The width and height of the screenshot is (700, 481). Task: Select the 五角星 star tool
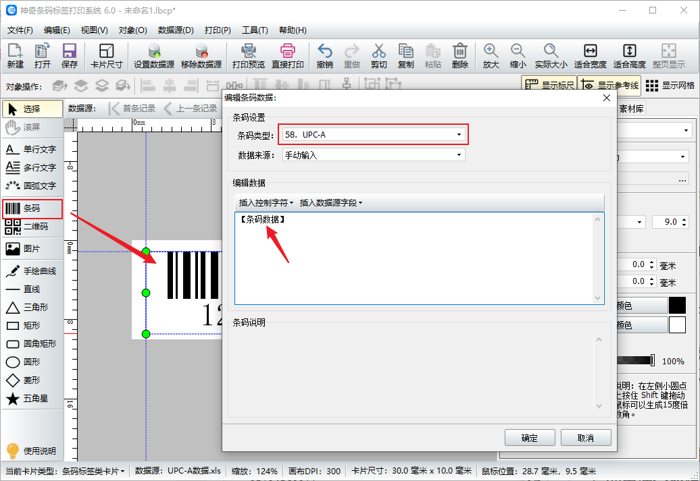[32, 399]
